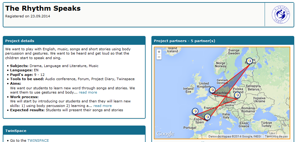Click the Project partners panel header

tap(223, 41)
